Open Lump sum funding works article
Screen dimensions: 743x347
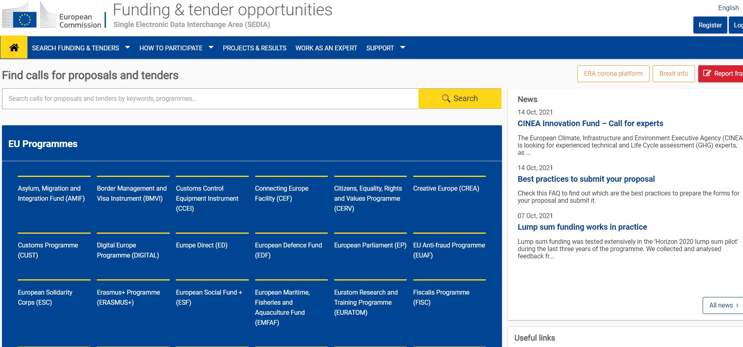(582, 227)
